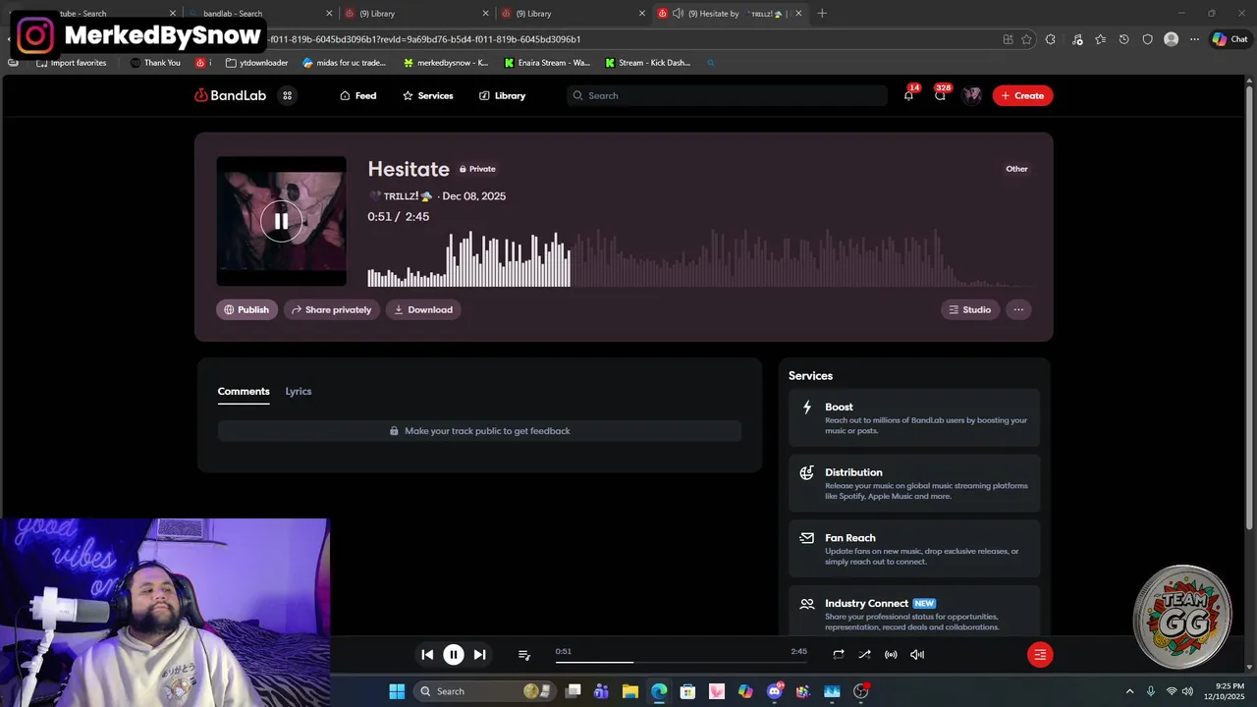The height and width of the screenshot is (707, 1257).
Task: Open Microsoft Store from the taskbar
Action: [x=687, y=691]
